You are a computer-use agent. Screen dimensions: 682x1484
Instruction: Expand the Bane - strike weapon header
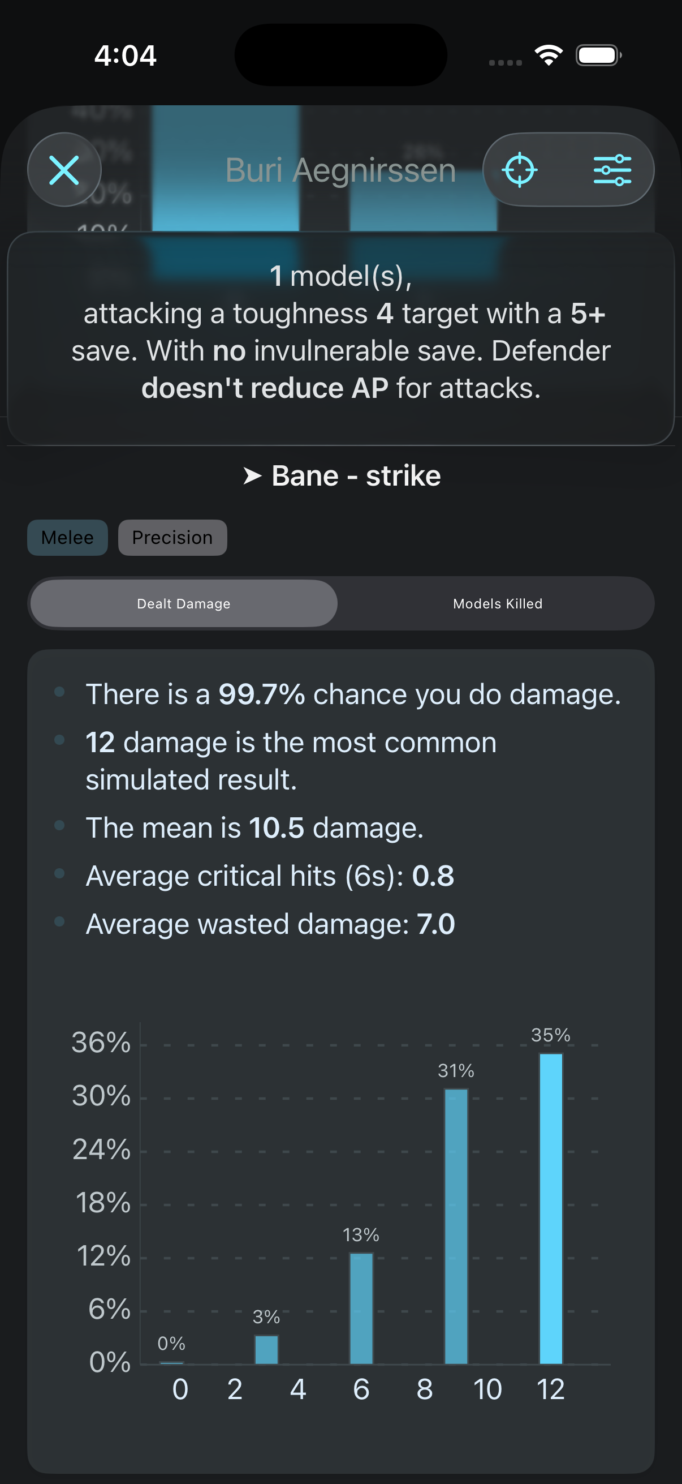tap(356, 477)
